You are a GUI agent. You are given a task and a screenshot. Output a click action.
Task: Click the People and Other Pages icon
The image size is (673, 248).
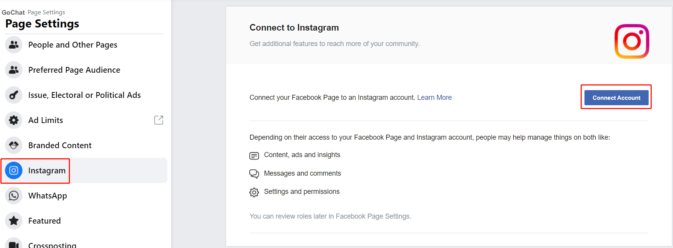tap(14, 45)
